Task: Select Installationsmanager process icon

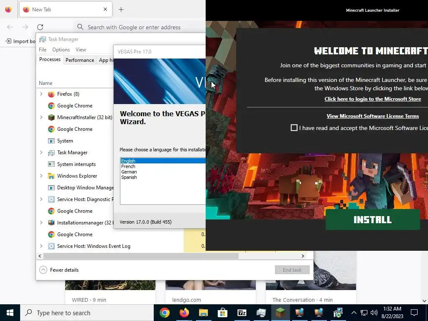Action: [51, 223]
